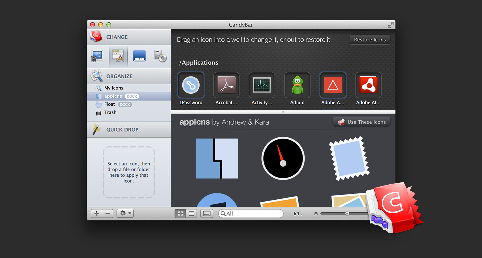This screenshot has width=482, height=258.
Task: Click the /Applications heading text
Action: coord(199,63)
